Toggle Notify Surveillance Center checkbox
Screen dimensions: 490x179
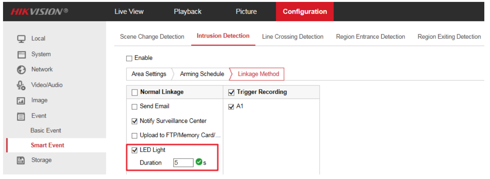coord(134,121)
